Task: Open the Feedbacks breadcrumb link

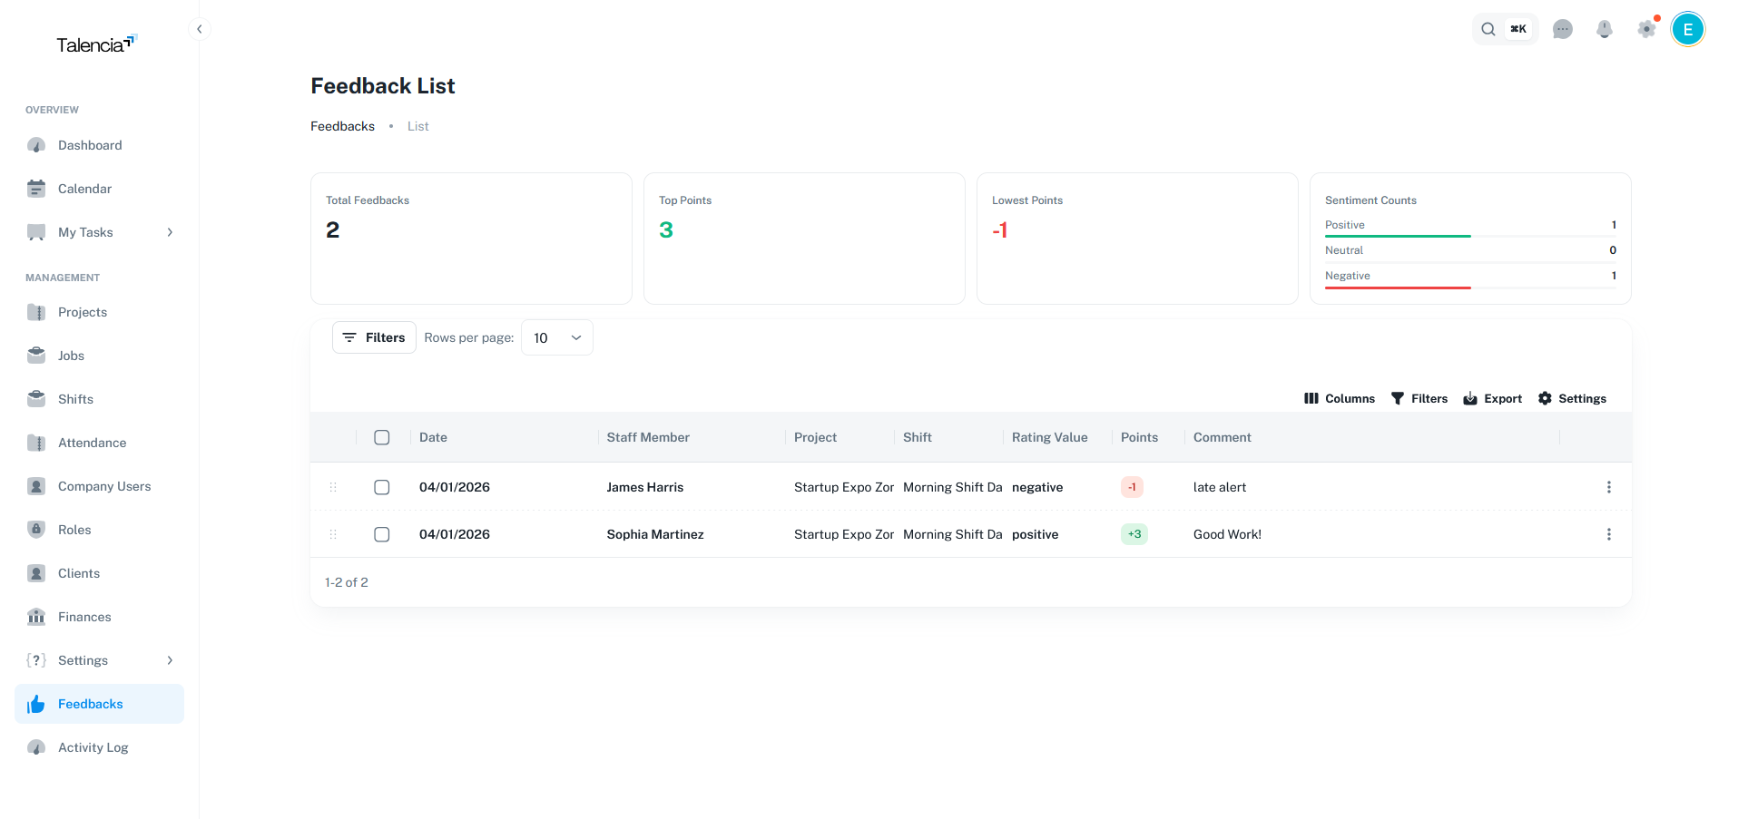Action: (x=342, y=126)
